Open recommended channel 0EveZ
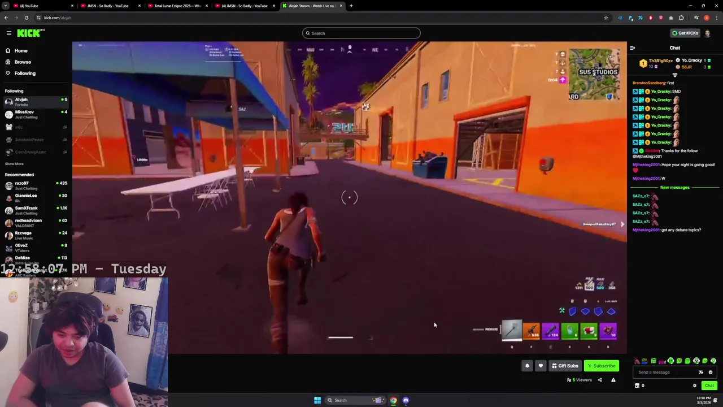This screenshot has height=407, width=723. (35, 248)
